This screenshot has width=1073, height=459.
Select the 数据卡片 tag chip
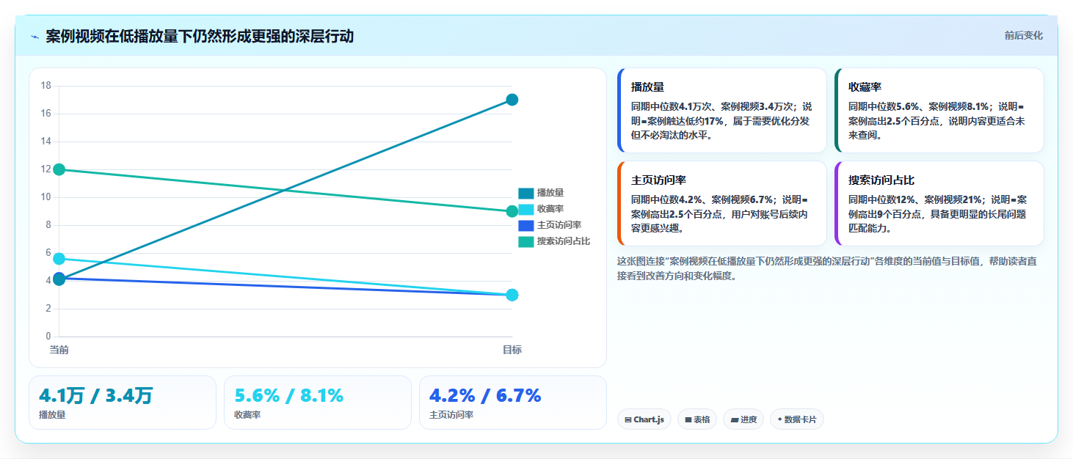pos(796,419)
